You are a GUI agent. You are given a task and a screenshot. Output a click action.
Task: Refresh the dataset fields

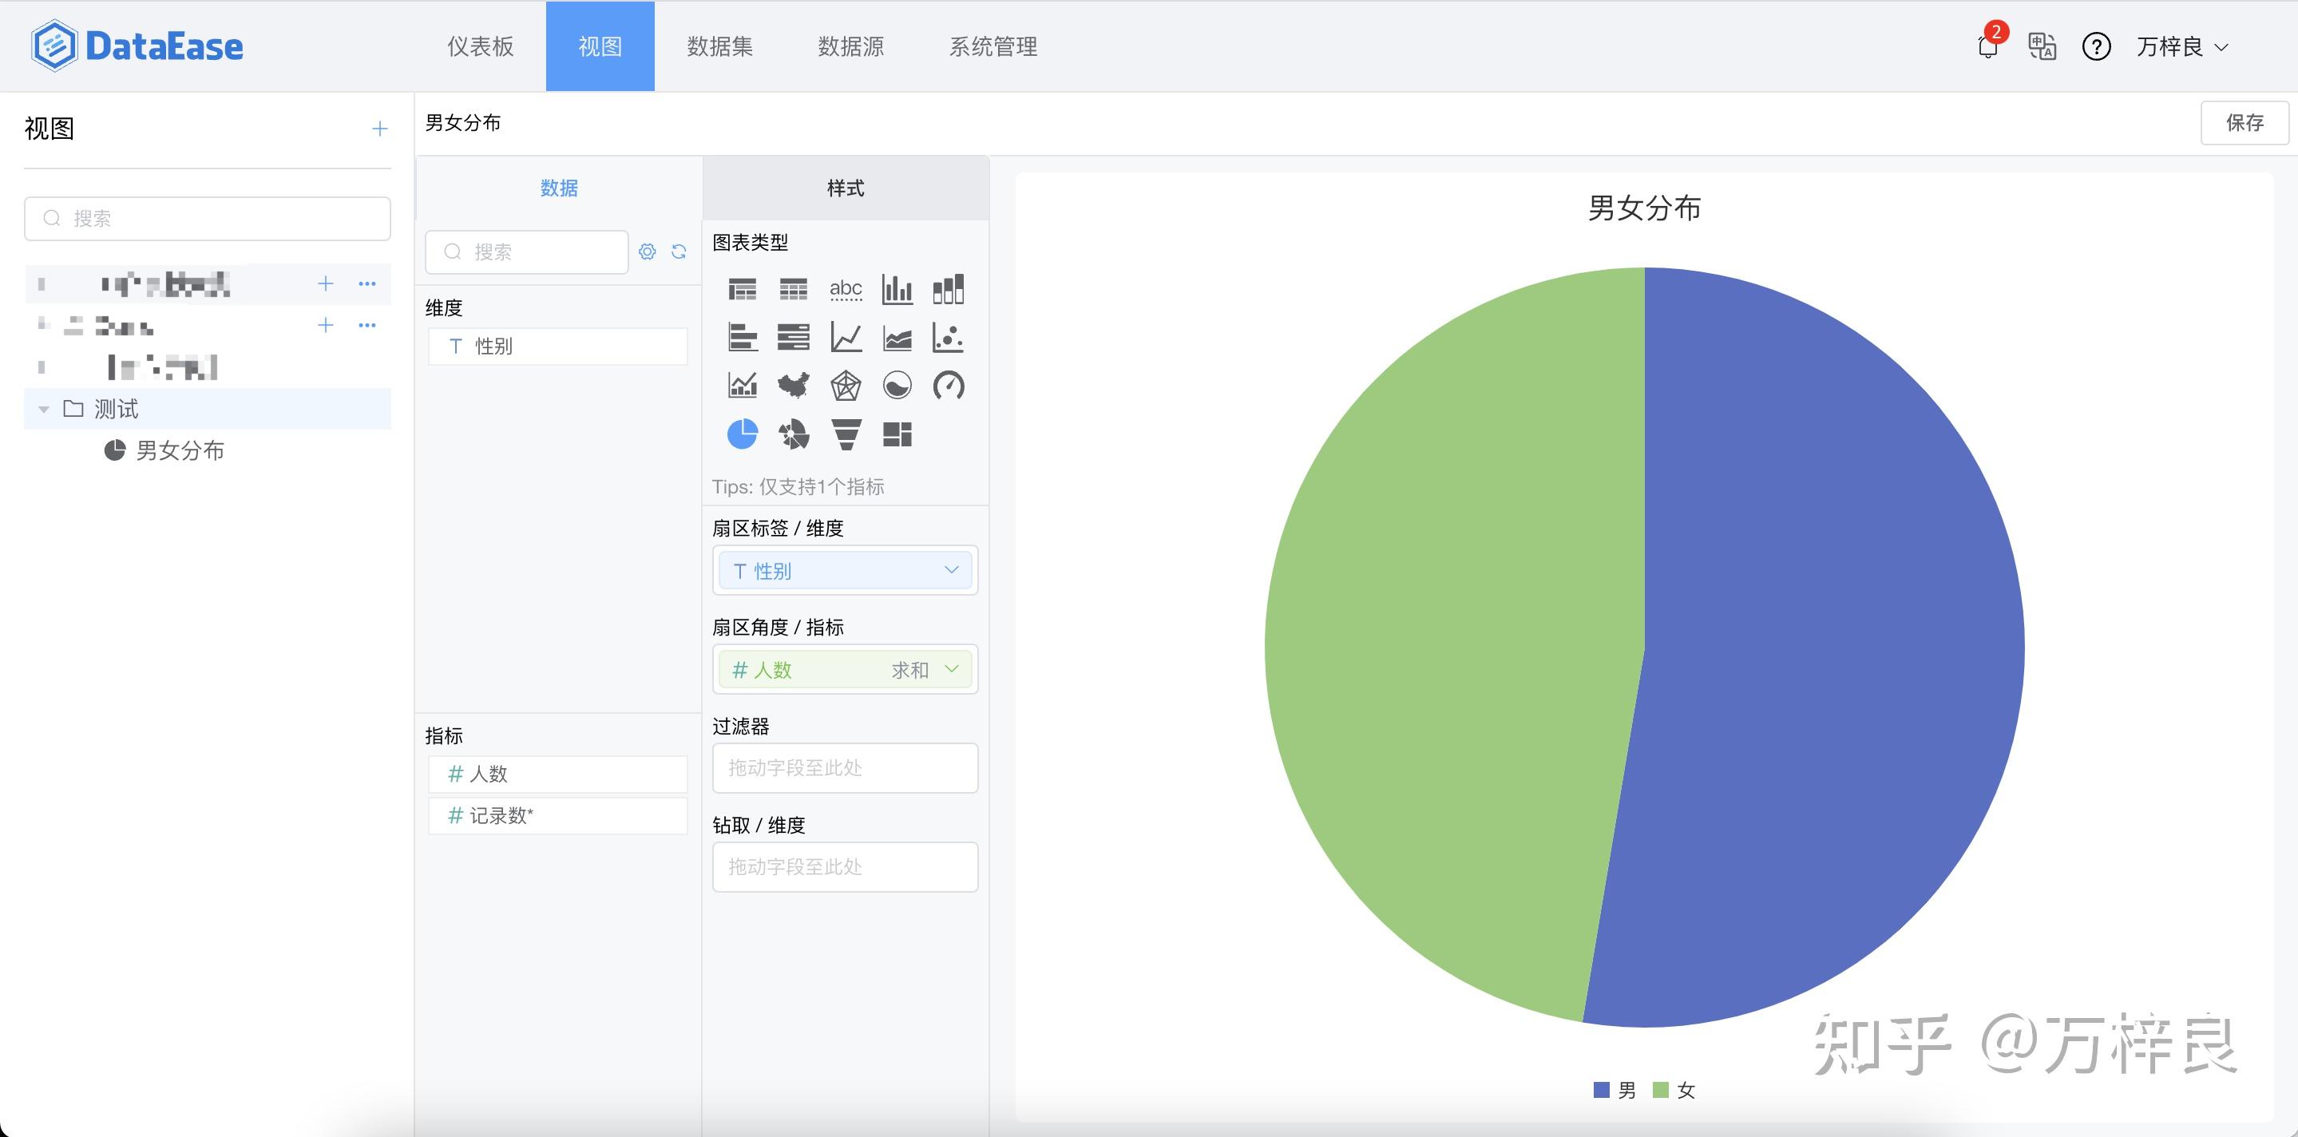(679, 252)
